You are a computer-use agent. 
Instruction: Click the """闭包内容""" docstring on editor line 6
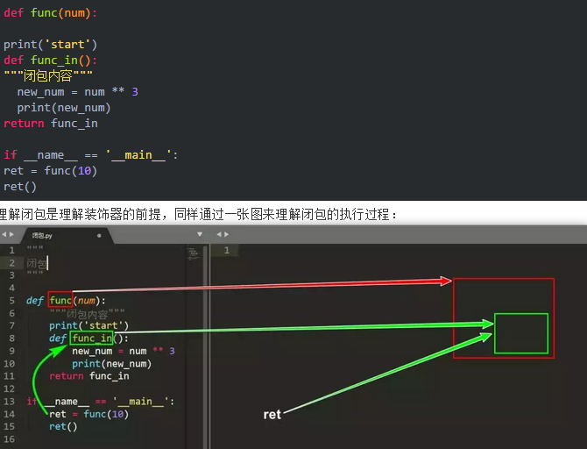pos(87,313)
